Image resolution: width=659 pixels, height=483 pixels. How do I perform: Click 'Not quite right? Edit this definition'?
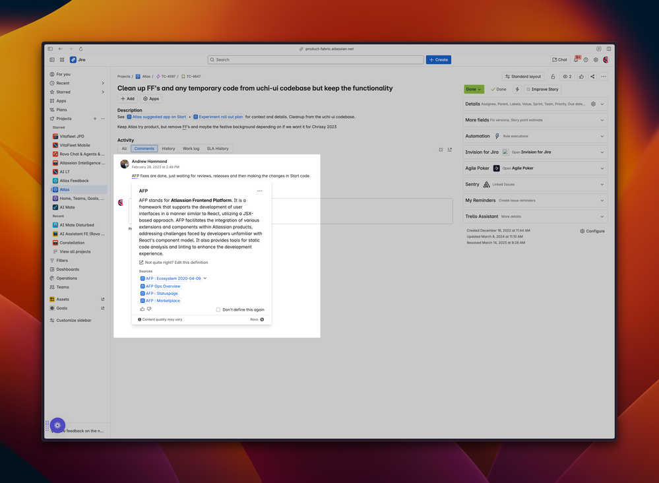[173, 263]
